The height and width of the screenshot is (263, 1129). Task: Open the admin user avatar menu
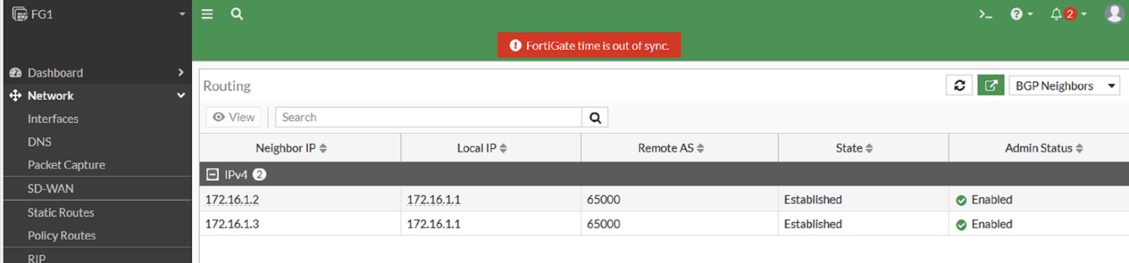tap(1114, 13)
